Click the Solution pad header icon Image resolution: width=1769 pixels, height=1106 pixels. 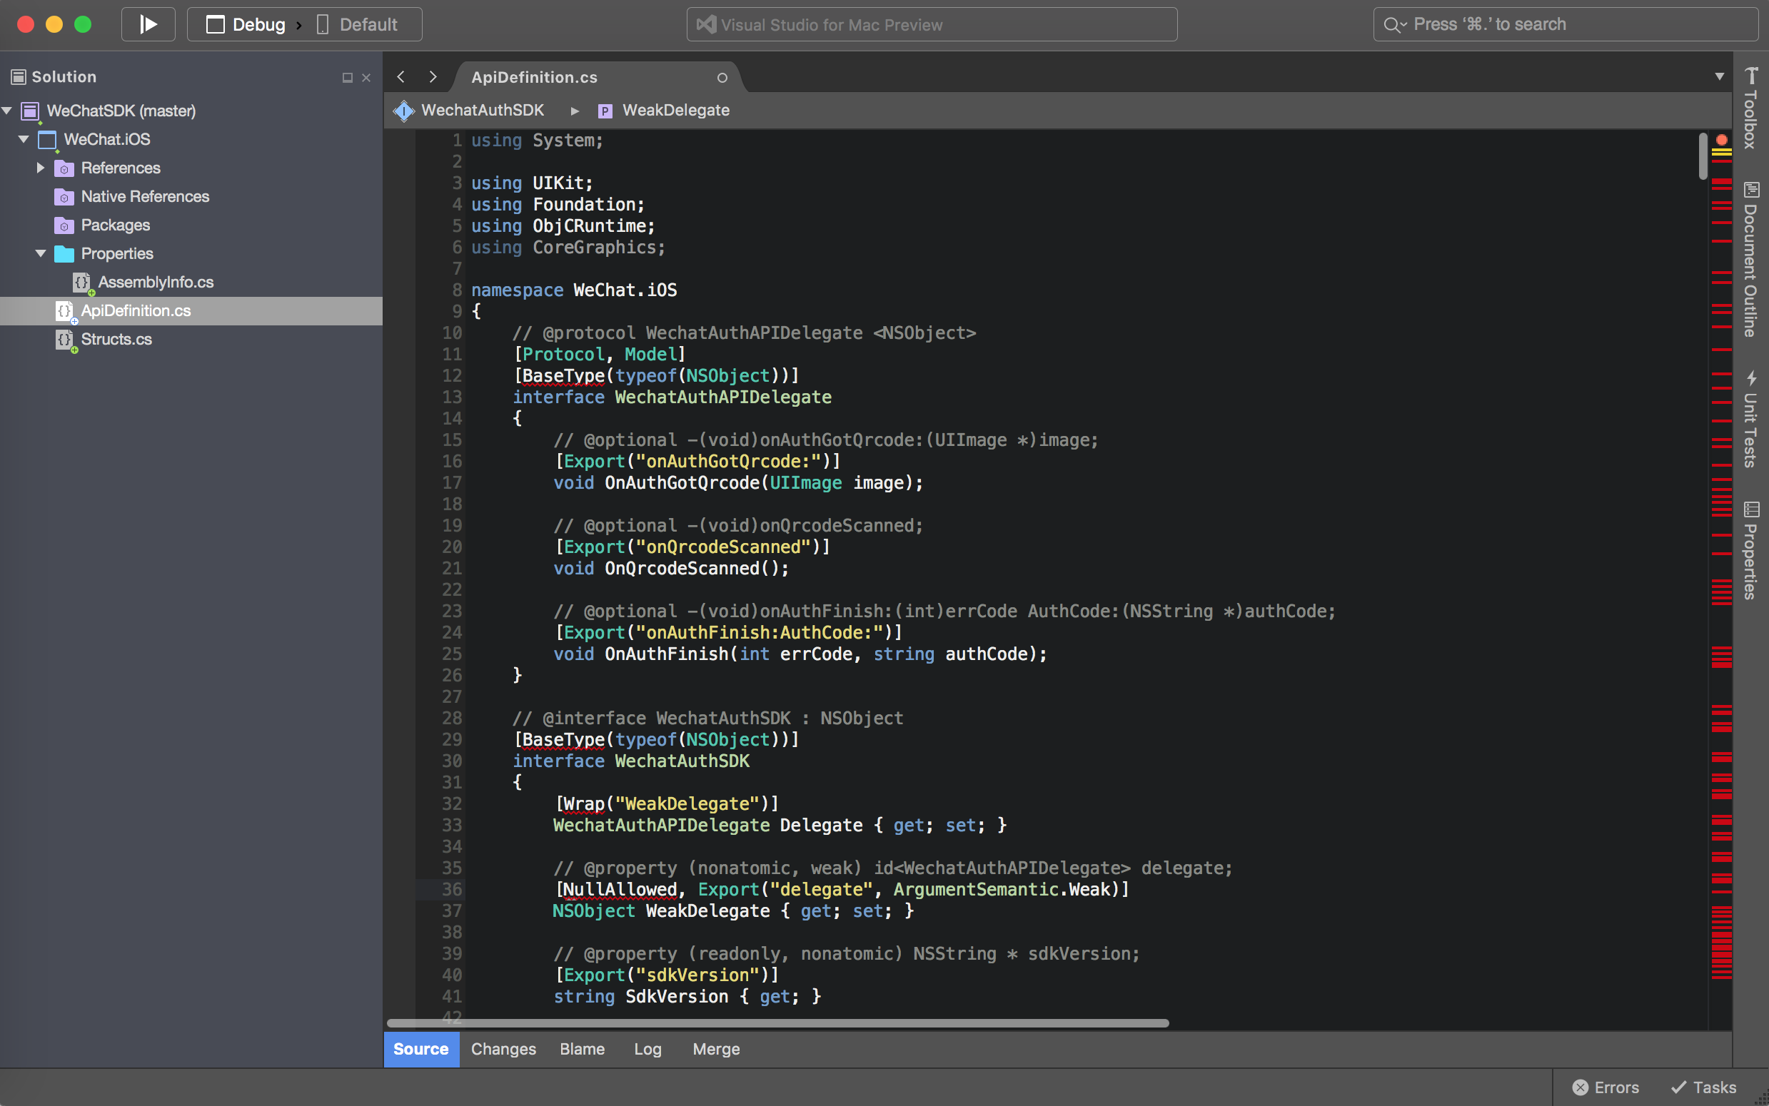tap(19, 77)
